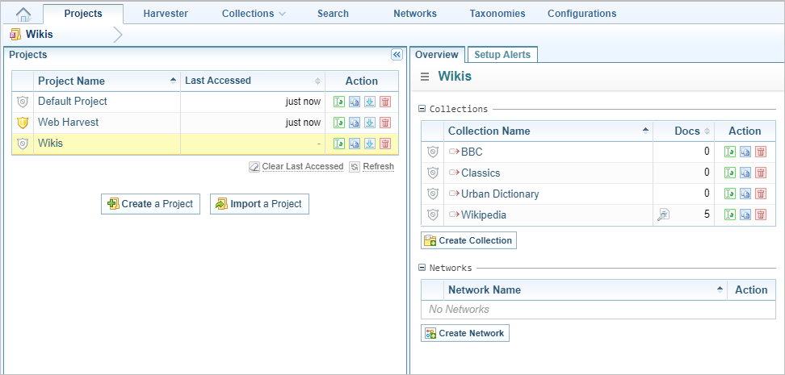Image resolution: width=785 pixels, height=375 pixels.
Task: Rename the Default Project
Action: coord(339,102)
